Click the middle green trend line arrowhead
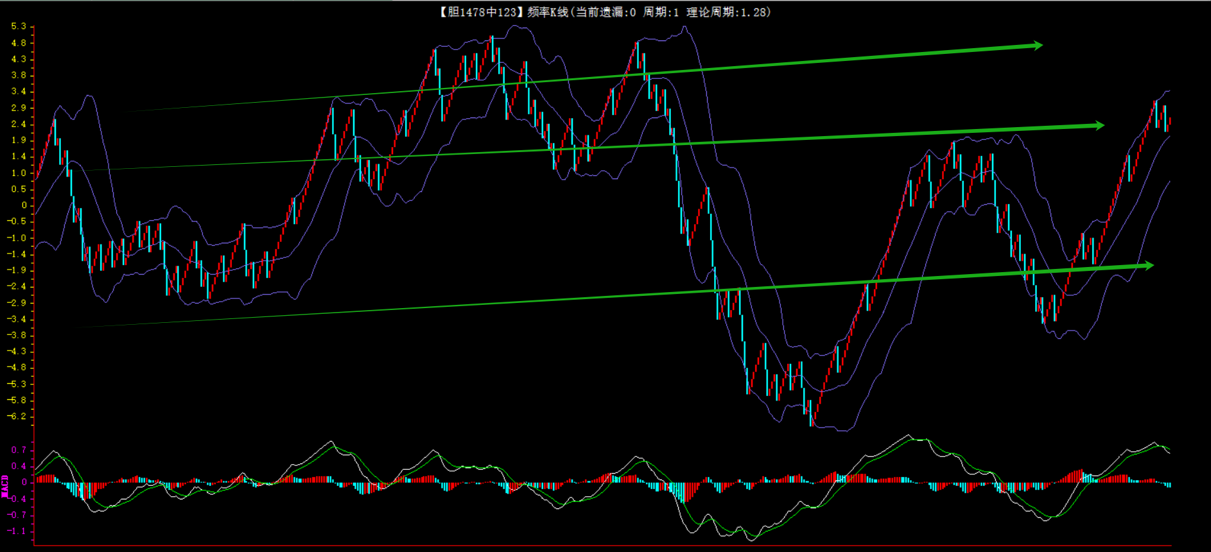The height and width of the screenshot is (552, 1211). coord(1098,126)
